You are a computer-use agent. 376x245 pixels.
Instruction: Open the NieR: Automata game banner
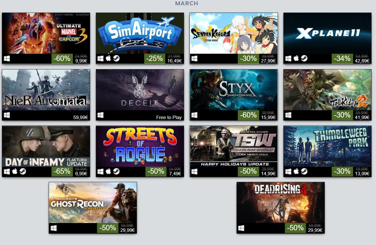(46, 90)
